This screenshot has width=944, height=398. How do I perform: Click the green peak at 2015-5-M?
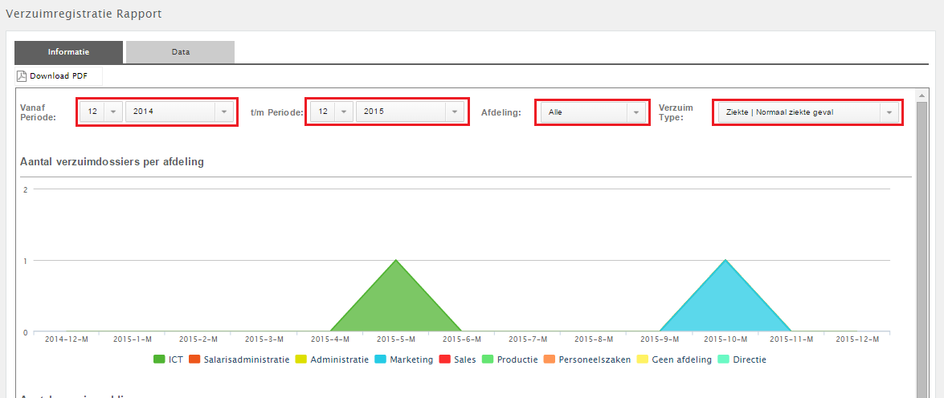[x=396, y=297]
